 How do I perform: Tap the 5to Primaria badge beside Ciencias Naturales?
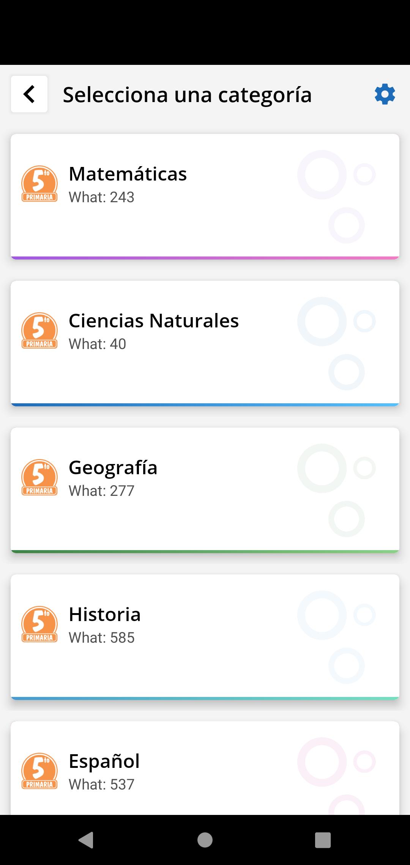pyautogui.click(x=39, y=330)
